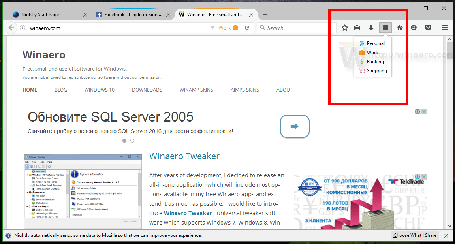Open the Downloads arrow icon
This screenshot has width=455, height=244.
point(371,28)
